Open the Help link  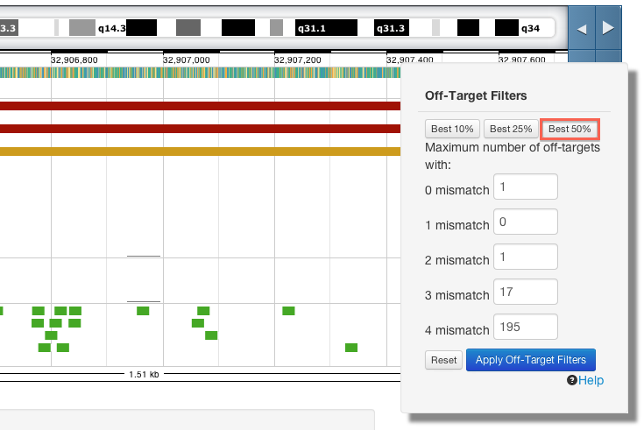coord(591,380)
